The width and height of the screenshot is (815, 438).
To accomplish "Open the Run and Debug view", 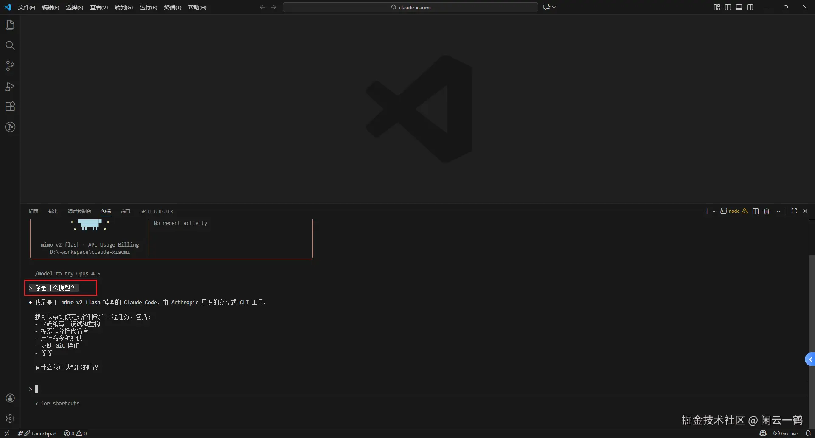I will 10,87.
